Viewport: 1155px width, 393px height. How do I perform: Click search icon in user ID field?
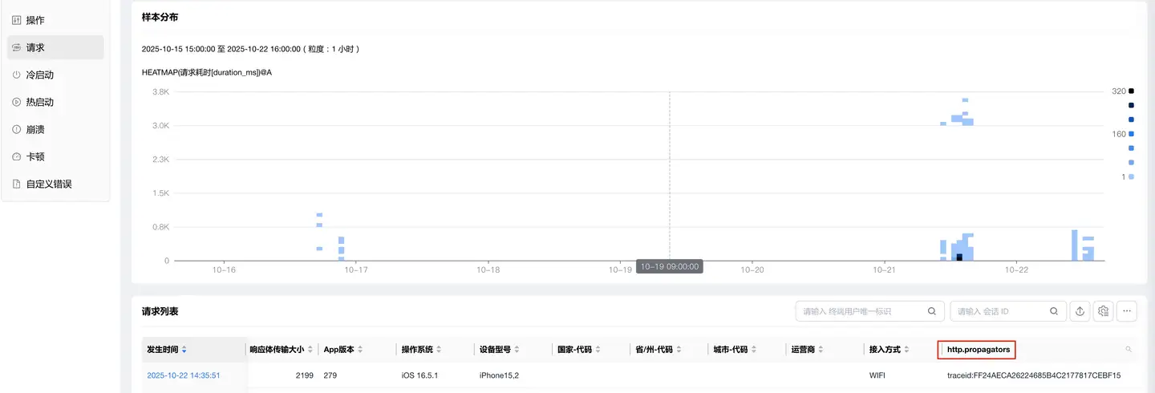click(931, 311)
